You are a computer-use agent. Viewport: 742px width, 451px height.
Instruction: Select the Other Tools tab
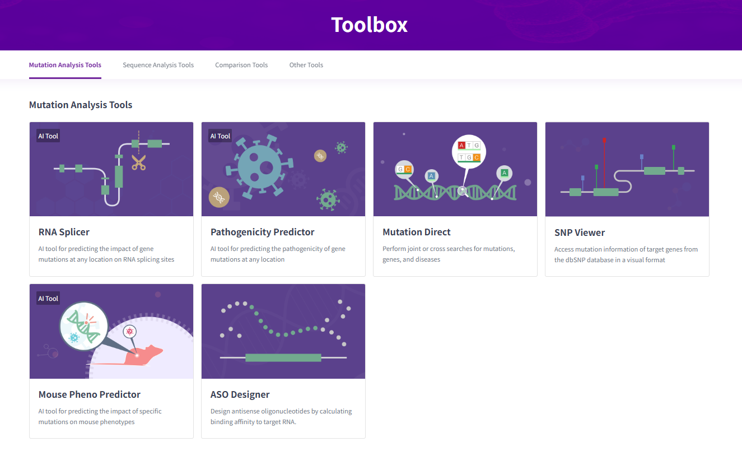pos(306,64)
